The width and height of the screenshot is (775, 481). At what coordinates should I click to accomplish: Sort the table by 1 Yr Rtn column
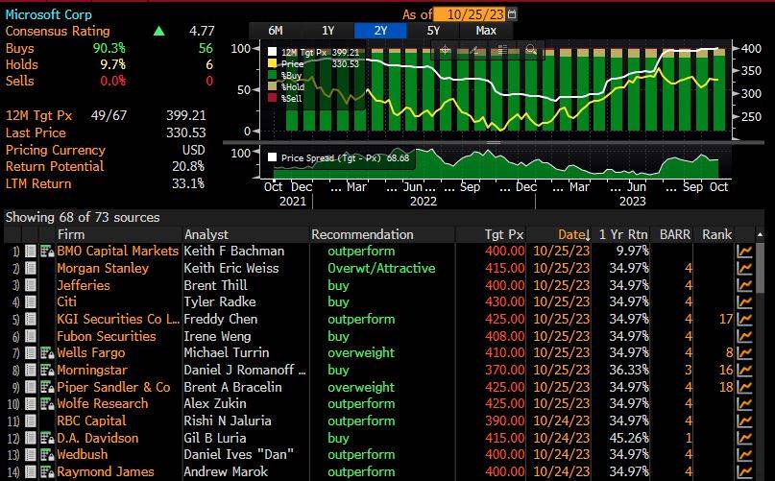click(x=622, y=234)
